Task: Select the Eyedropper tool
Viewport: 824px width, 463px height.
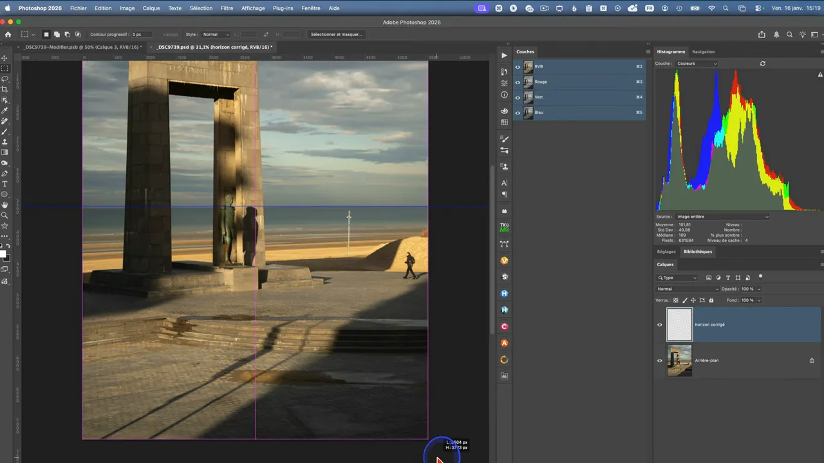Action: tap(5, 111)
